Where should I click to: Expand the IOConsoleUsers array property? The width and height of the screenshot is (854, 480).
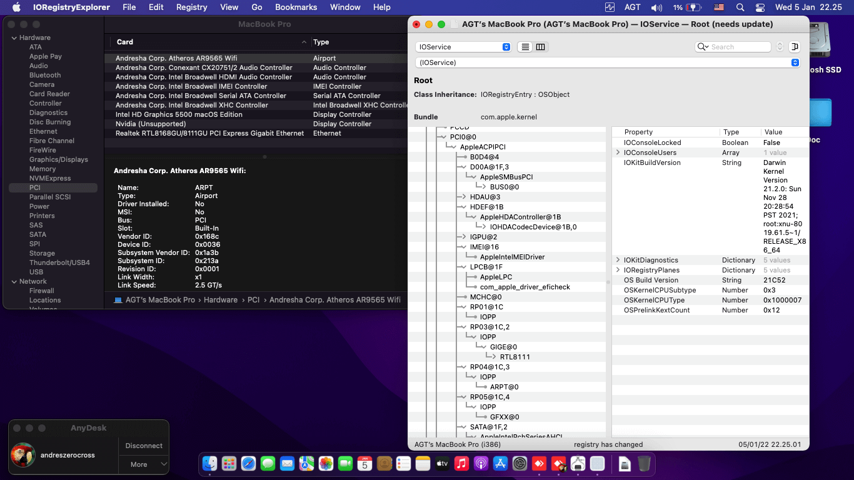[618, 152]
